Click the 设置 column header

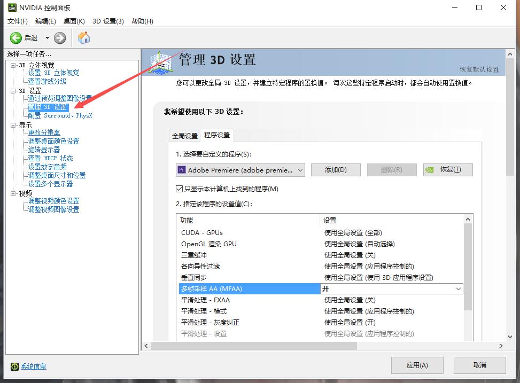click(x=391, y=220)
